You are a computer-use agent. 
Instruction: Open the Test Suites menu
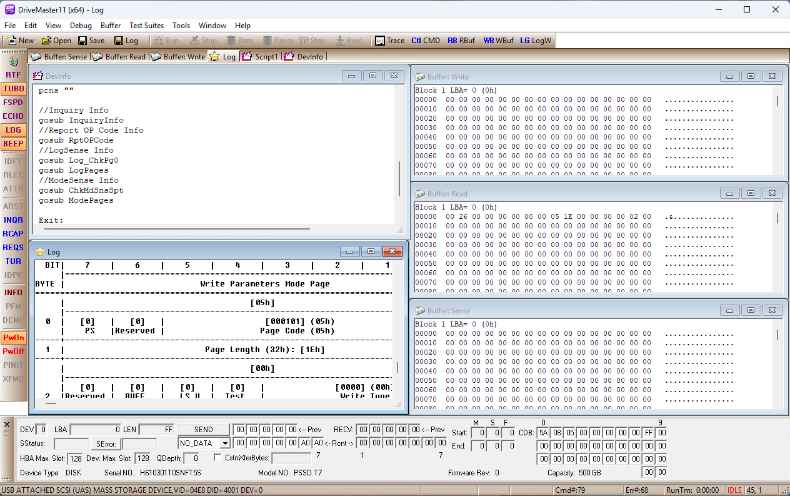tap(146, 25)
